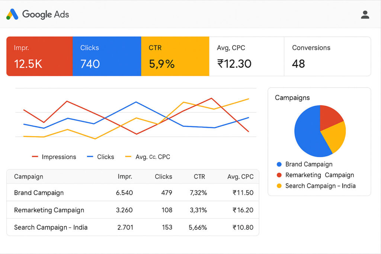
Task: Open the Avg. CPC ₹12.30 metric card
Action: pos(246,56)
